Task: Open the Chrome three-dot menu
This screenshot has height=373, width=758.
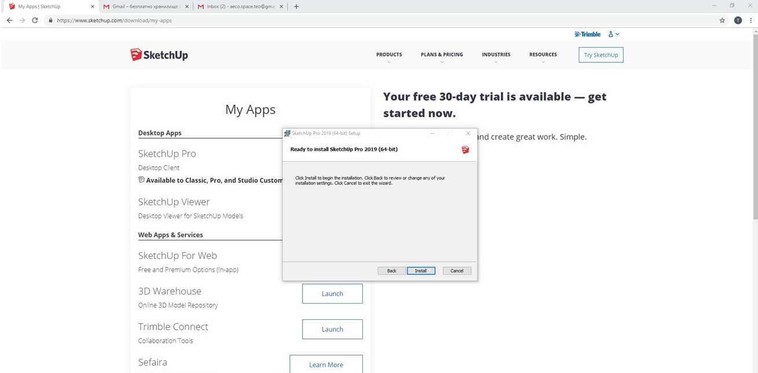Action: (x=750, y=20)
